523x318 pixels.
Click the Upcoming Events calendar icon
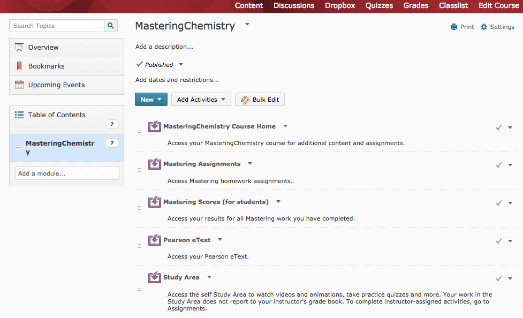[19, 85]
